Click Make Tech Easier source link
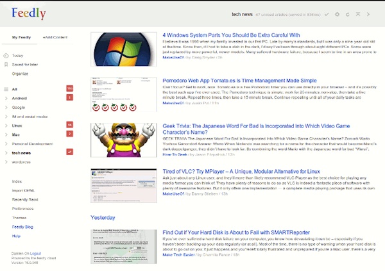 point(178,255)
